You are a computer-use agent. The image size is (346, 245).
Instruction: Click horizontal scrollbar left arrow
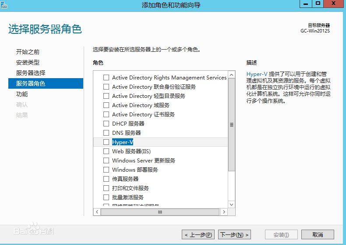[97, 212]
